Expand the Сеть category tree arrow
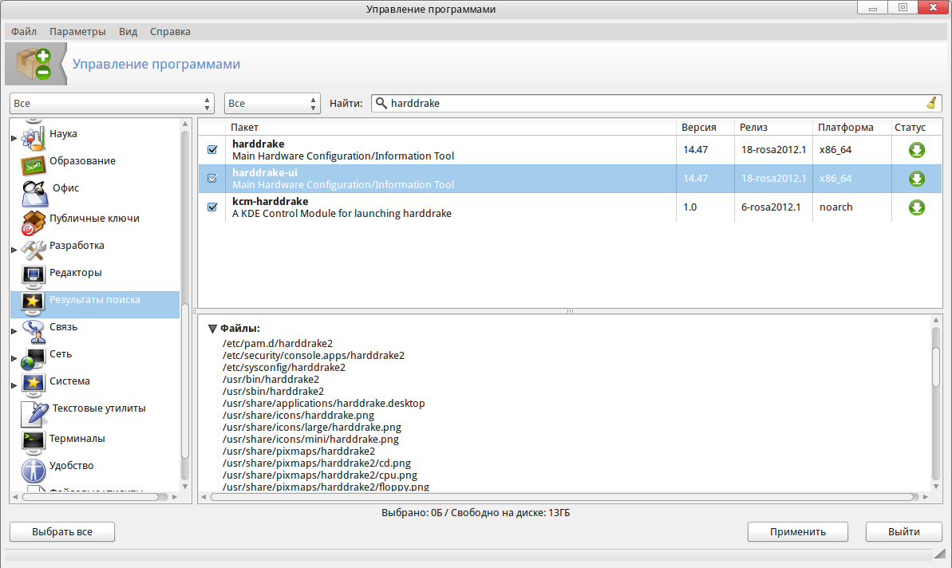This screenshot has width=952, height=568. point(14,359)
